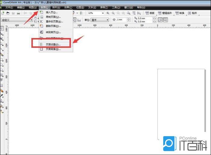Open the 单位 毫米 units dropdown

tap(107, 20)
